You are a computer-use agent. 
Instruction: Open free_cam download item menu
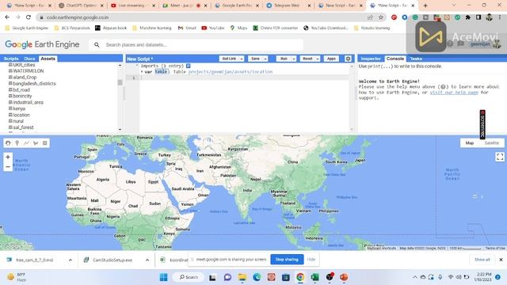click(71, 260)
